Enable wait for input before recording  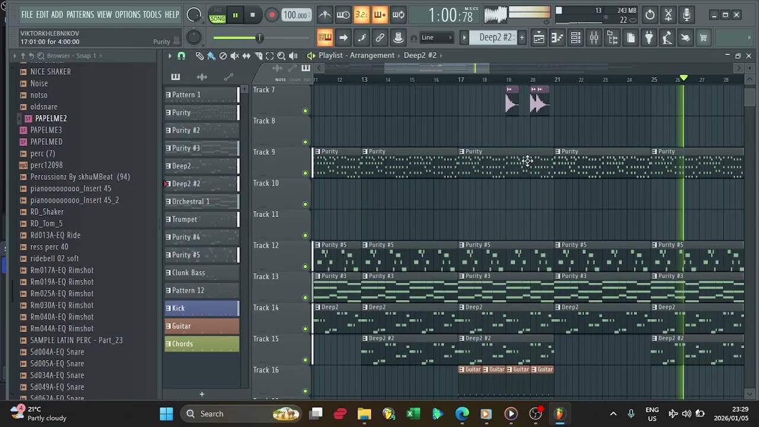(x=343, y=15)
